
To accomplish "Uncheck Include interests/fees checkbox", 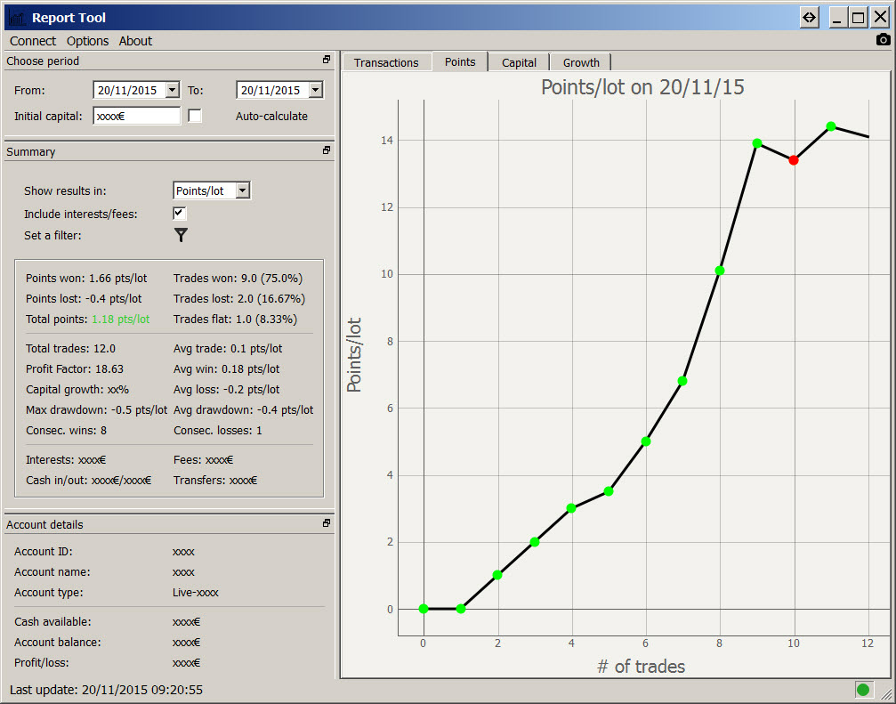I will 180,214.
